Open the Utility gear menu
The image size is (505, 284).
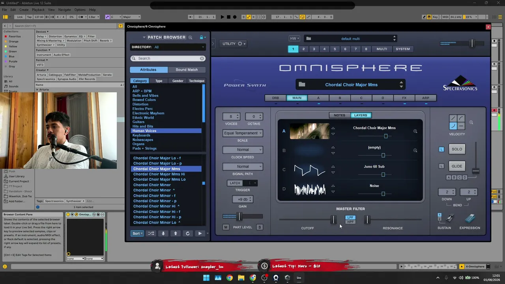[x=240, y=44]
